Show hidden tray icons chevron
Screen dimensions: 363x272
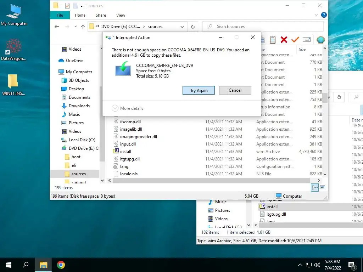tap(300, 265)
